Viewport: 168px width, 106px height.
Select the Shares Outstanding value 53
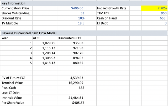[82, 13]
